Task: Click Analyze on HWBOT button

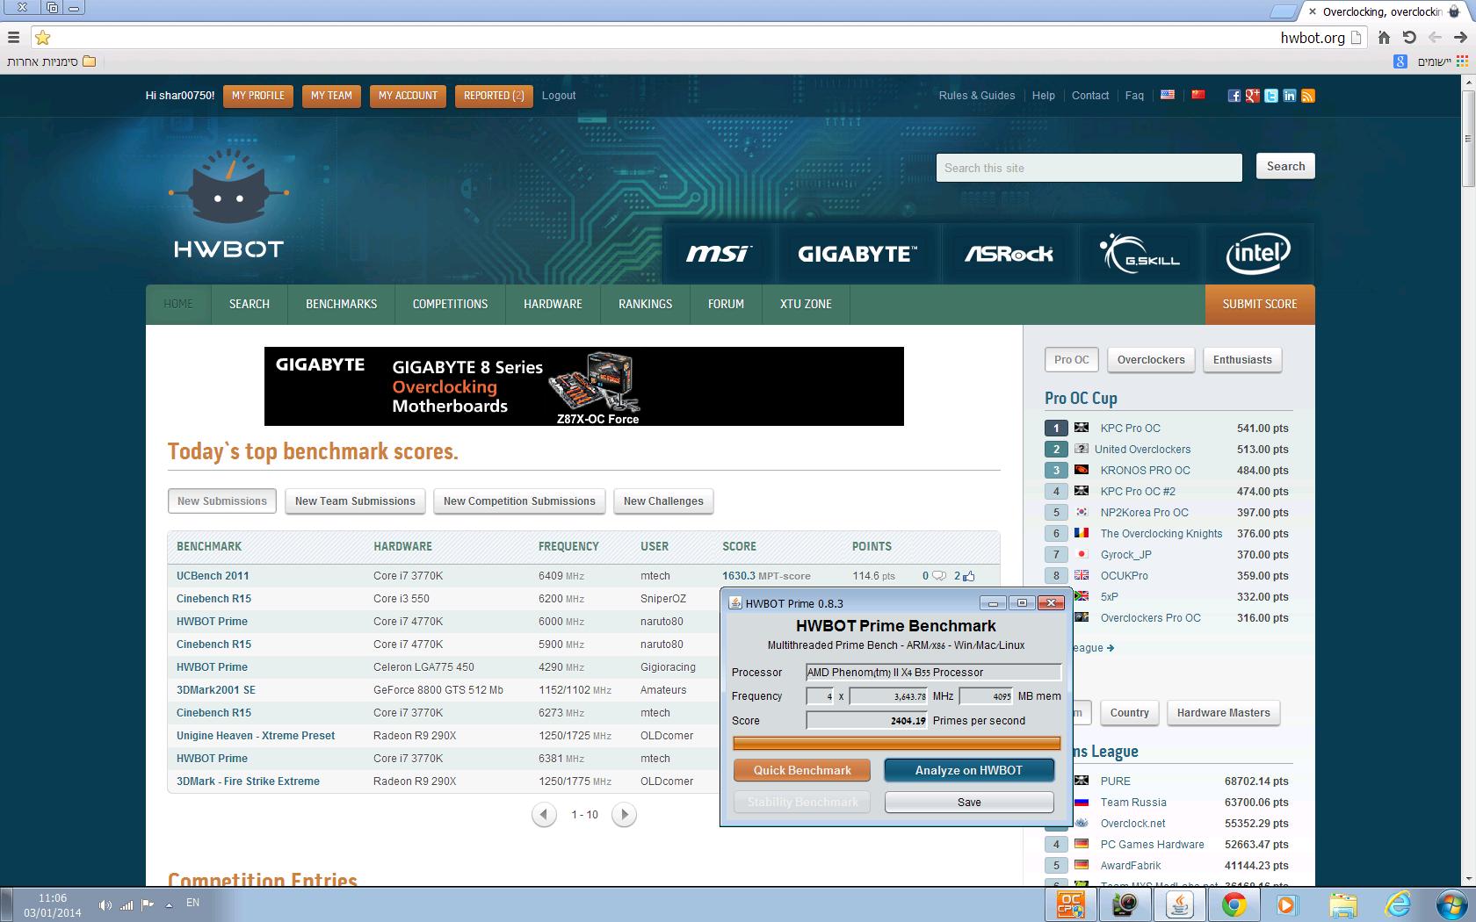Action: (969, 771)
